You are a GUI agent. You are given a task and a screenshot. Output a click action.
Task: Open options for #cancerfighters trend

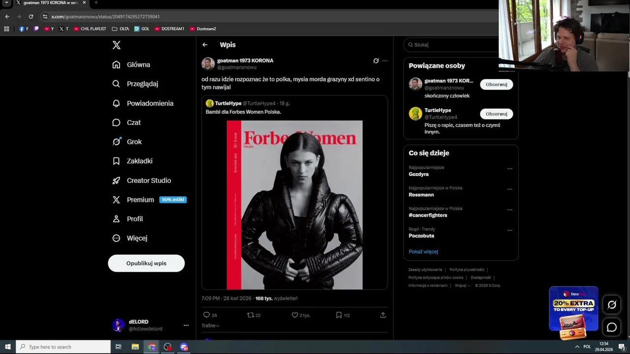[510, 210]
